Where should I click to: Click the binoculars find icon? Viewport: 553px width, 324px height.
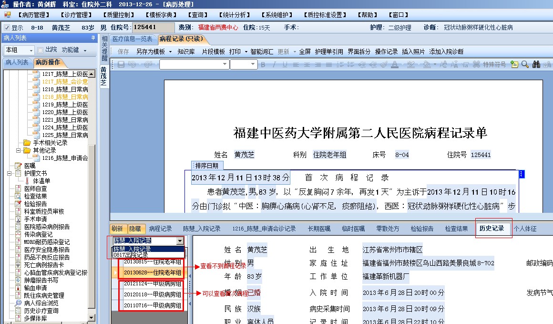pyautogui.click(x=536, y=64)
